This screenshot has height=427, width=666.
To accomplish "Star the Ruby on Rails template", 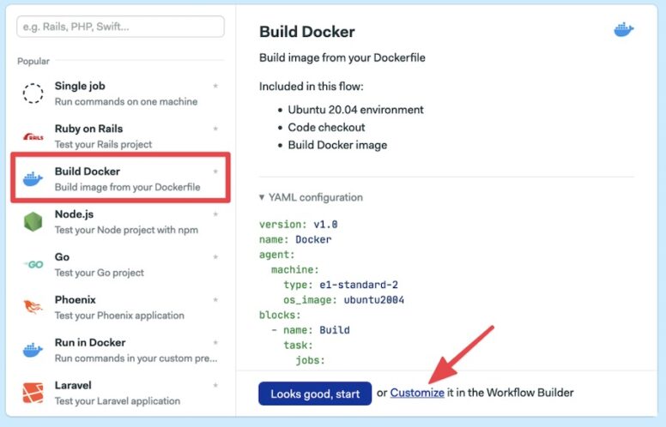I will [215, 129].
